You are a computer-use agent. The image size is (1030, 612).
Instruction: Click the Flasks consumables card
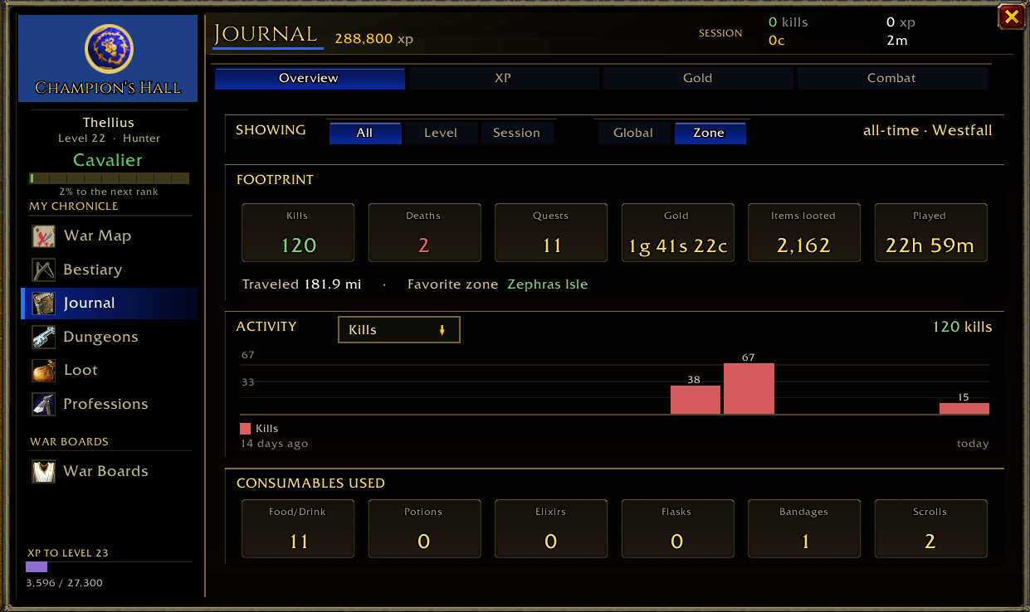[x=677, y=529]
